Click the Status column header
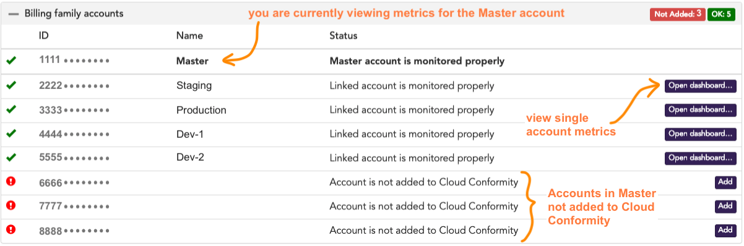Screen dimensions: 744x246 point(344,36)
